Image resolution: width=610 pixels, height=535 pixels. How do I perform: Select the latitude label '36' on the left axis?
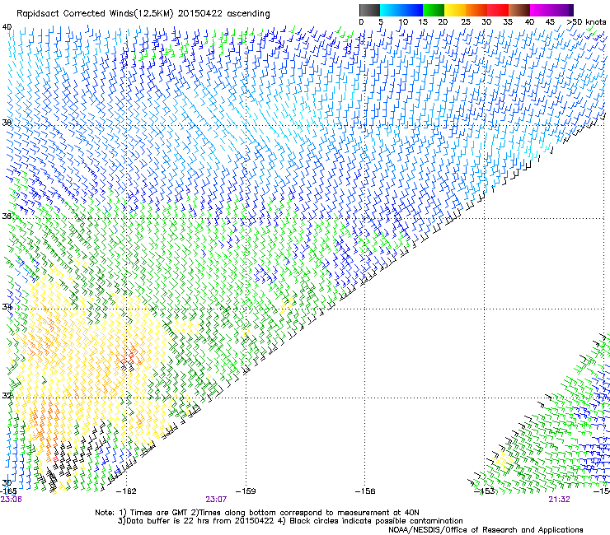[7, 216]
